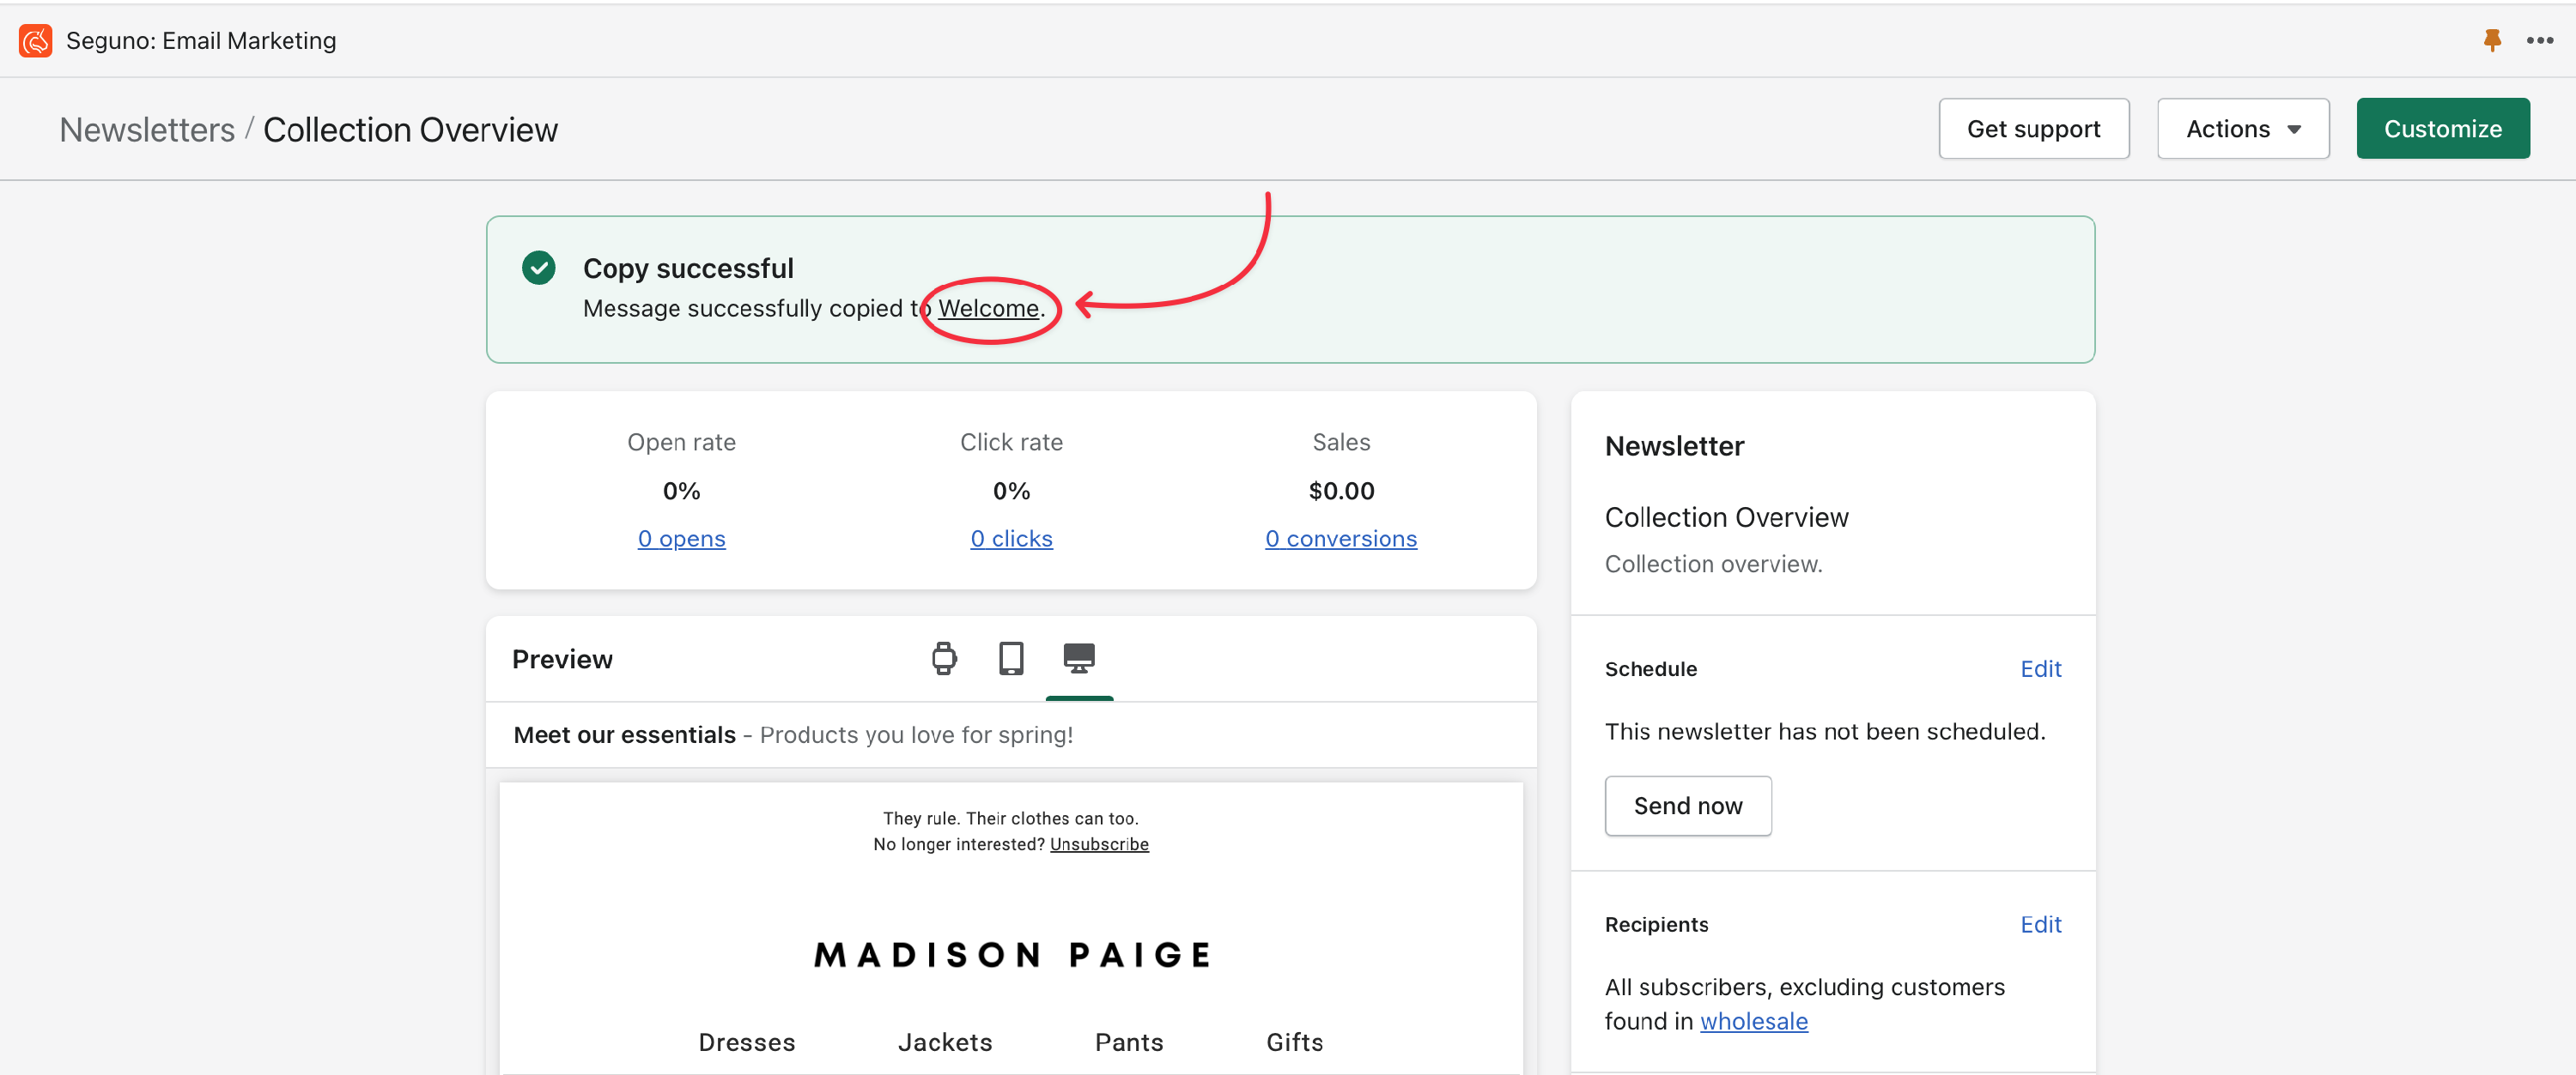2576x1075 pixels.
Task: Select the desktop preview icon
Action: (x=1078, y=658)
